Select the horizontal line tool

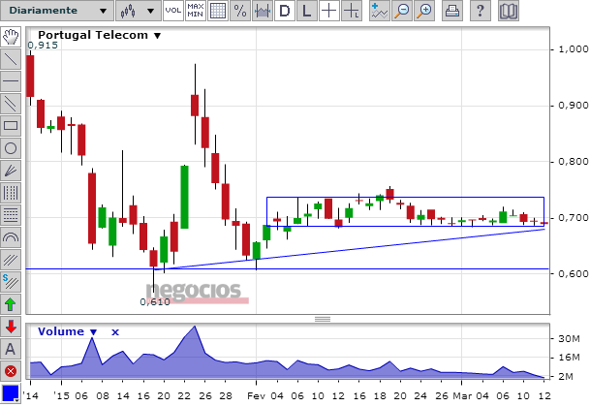(x=11, y=81)
